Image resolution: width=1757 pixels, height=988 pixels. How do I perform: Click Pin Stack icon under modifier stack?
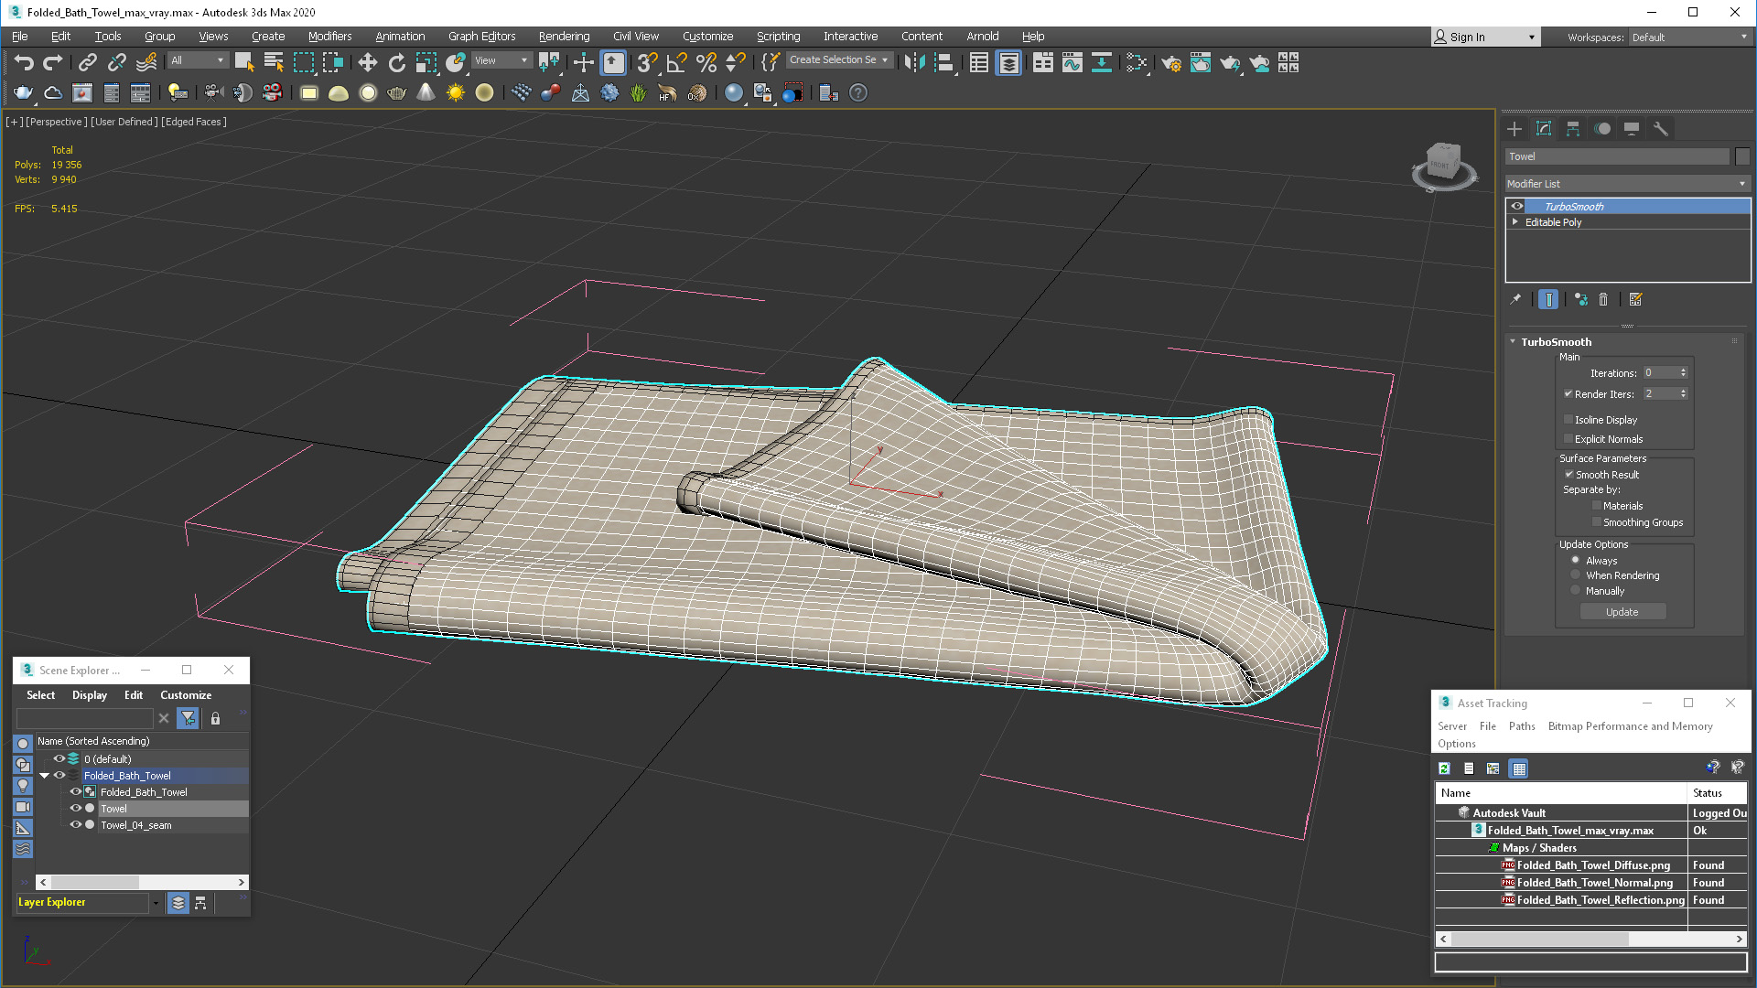1516,299
